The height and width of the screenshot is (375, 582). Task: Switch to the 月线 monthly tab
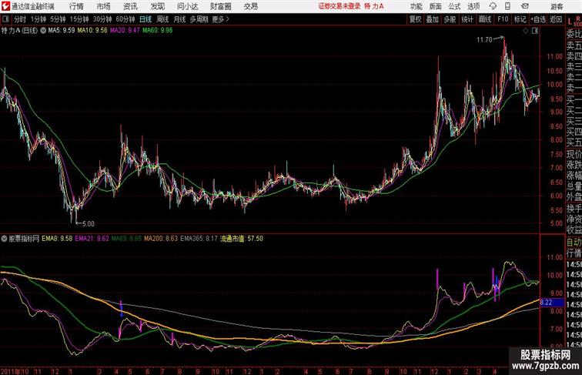(179, 19)
